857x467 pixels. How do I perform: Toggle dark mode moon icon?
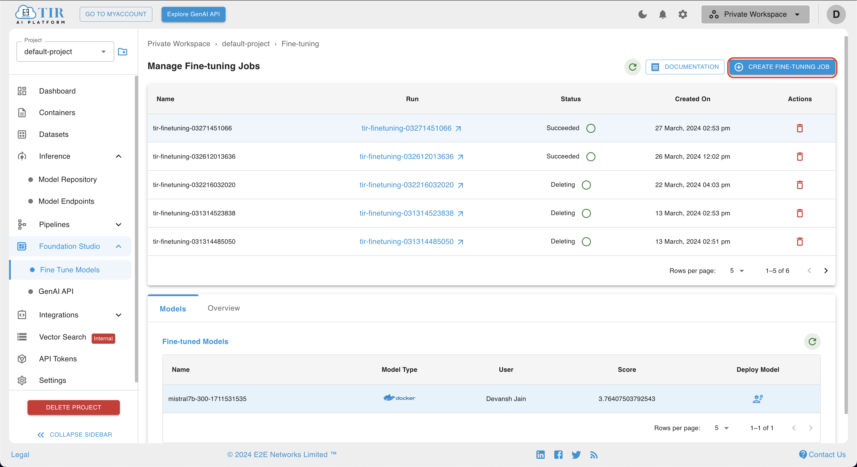point(642,14)
